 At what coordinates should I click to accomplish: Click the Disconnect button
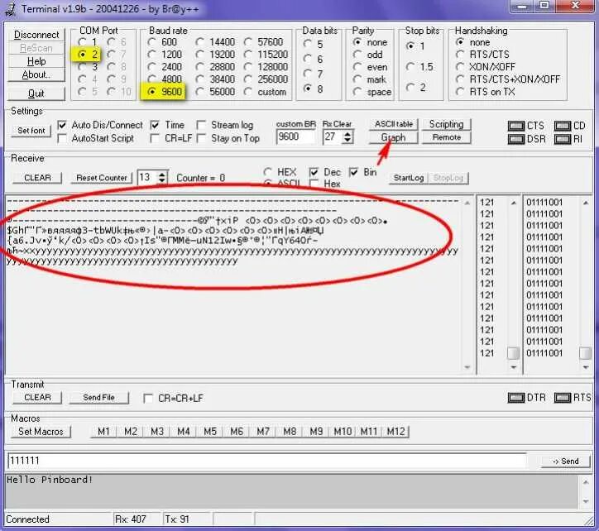click(x=36, y=35)
